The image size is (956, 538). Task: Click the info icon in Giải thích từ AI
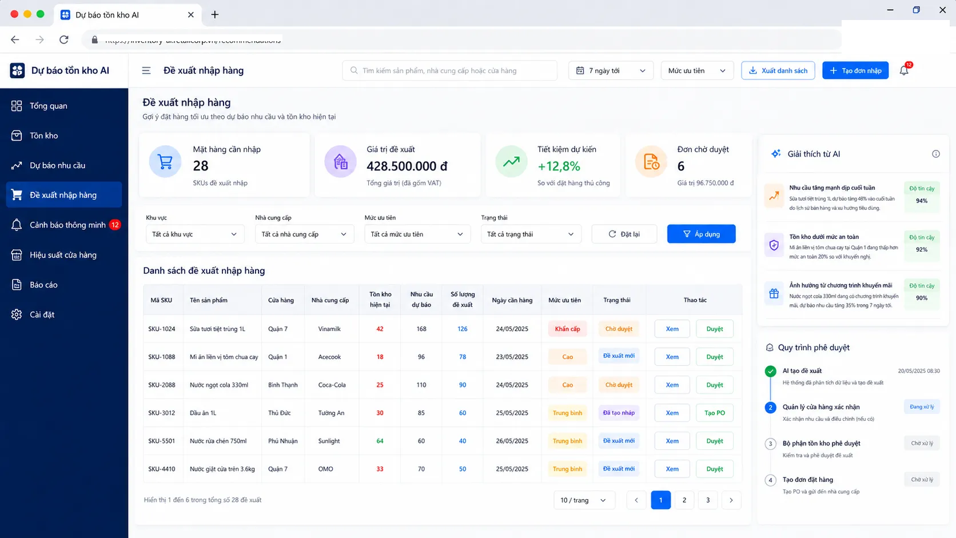pos(936,154)
